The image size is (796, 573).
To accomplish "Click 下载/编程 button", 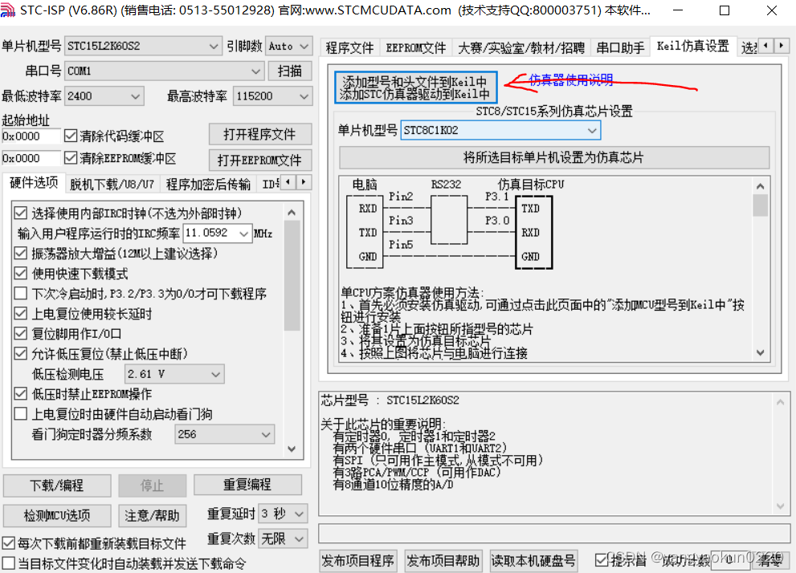I will pyautogui.click(x=57, y=486).
